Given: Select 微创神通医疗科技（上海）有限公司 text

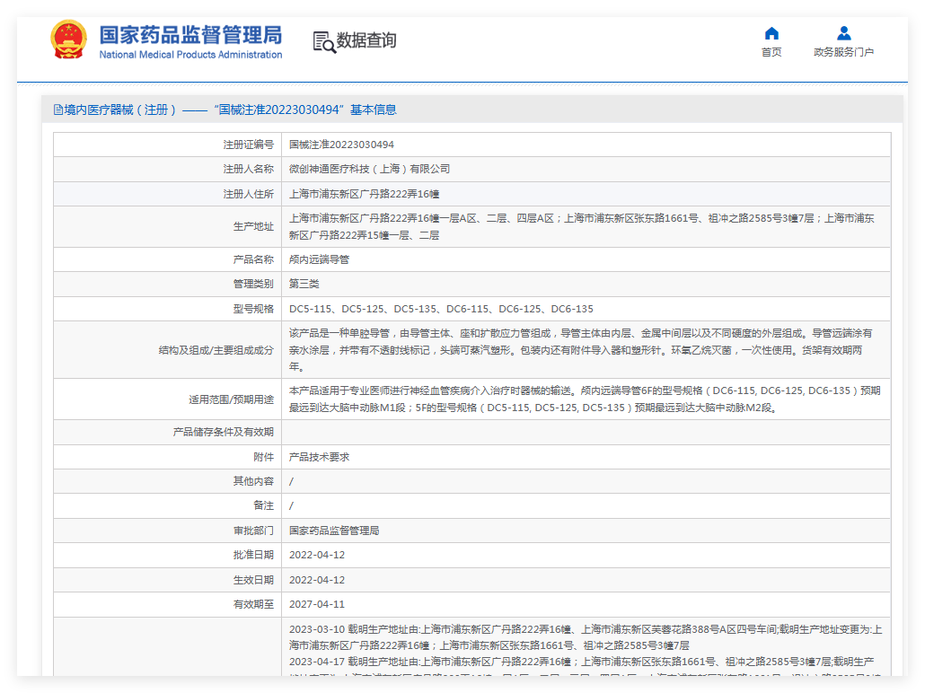Looking at the screenshot, I should coord(369,170).
